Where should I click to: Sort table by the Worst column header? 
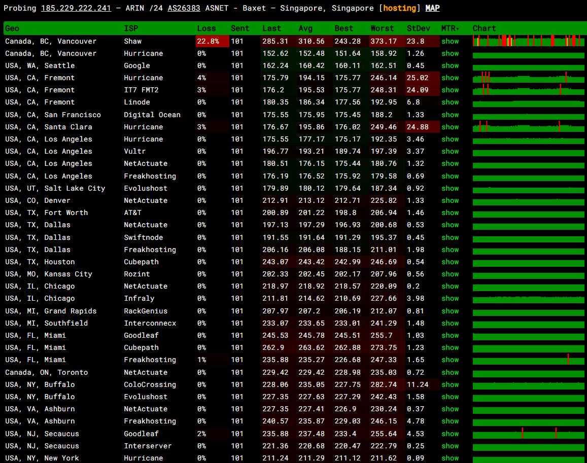[x=382, y=28]
